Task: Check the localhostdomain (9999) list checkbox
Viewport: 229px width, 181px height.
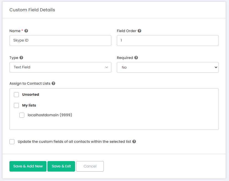Action: click(x=22, y=115)
